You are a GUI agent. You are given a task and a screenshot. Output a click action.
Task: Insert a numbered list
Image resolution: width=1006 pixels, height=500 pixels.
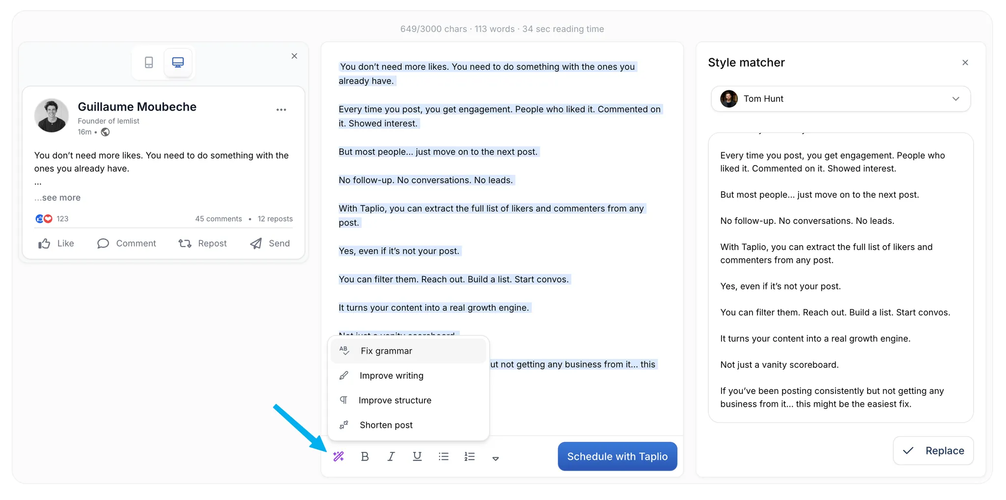tap(470, 456)
